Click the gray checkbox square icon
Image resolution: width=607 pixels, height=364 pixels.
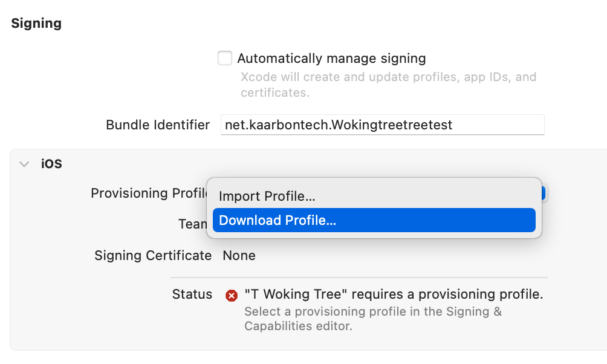(x=224, y=58)
